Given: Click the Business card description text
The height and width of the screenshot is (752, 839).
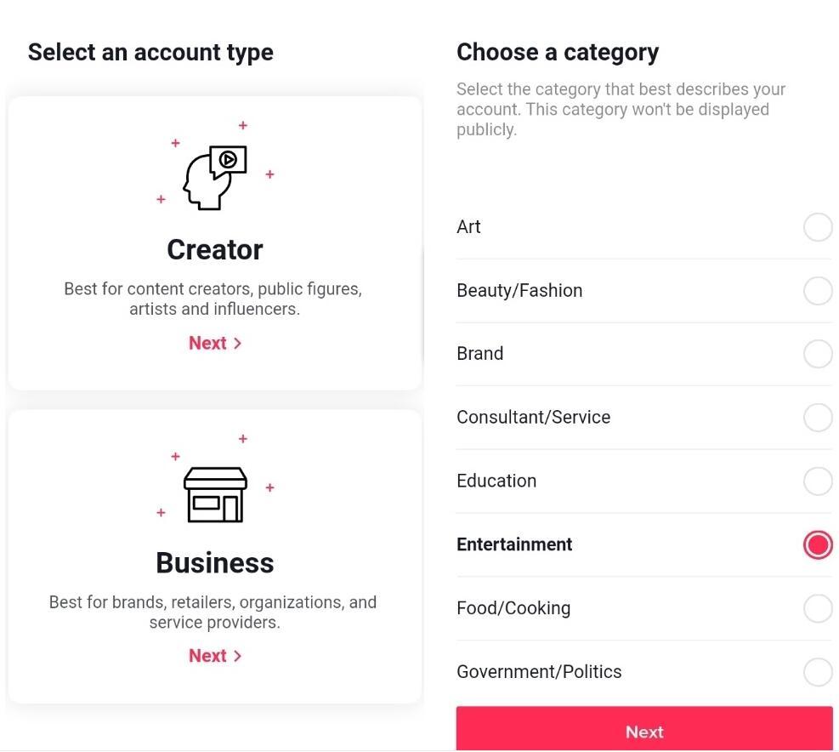Looking at the screenshot, I should pos(213,612).
